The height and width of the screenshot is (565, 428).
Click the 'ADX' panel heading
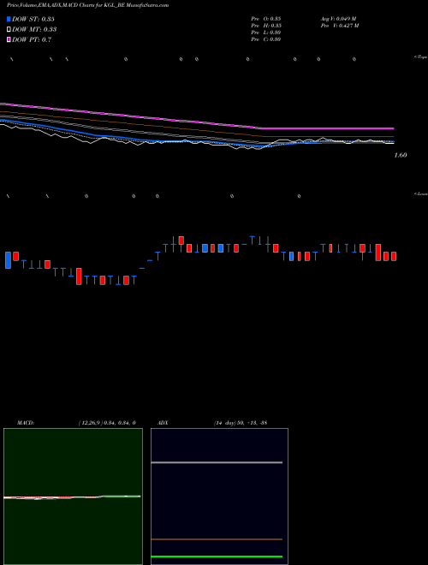pos(163,423)
